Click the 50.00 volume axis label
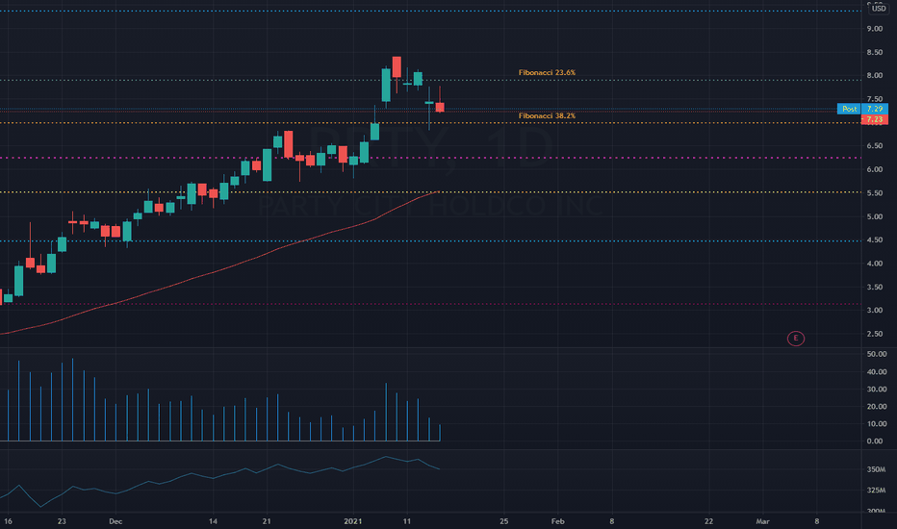 (x=877, y=355)
